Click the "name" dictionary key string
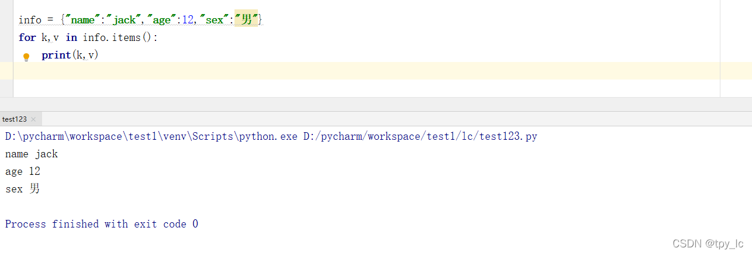Viewport: 752px width, 255px height. pyautogui.click(x=84, y=20)
